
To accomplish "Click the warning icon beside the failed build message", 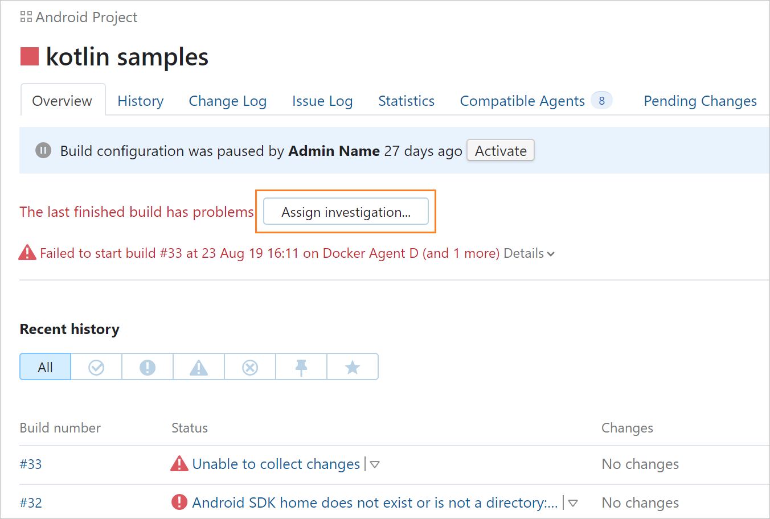I will pos(27,252).
